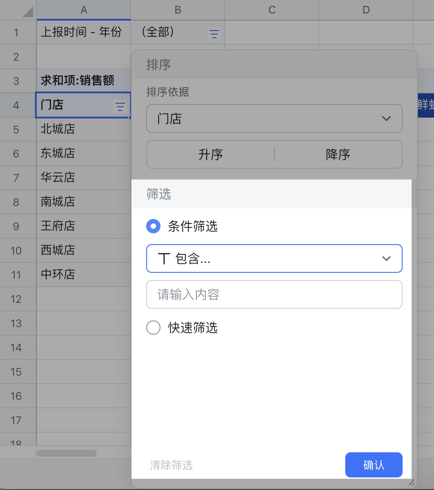Click the 请输入内容 text field
The image size is (434, 490).
pyautogui.click(x=274, y=295)
